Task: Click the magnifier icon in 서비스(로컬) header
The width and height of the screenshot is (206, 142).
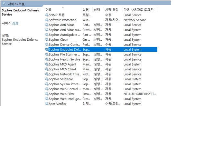Action: (5, 4)
